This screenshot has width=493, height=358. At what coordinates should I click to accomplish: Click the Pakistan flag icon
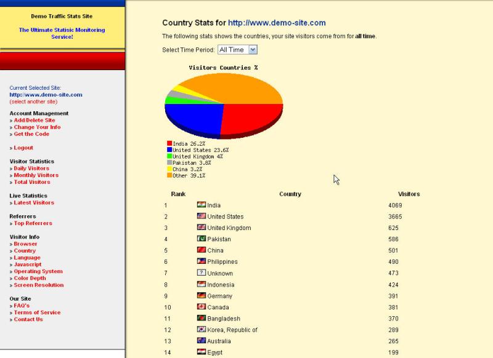tap(202, 239)
